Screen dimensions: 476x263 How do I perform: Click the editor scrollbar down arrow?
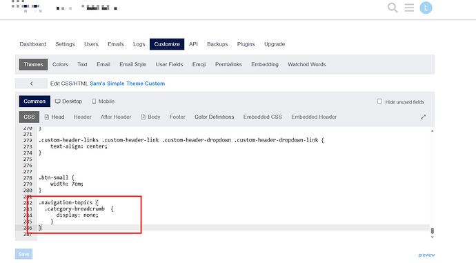(433, 237)
